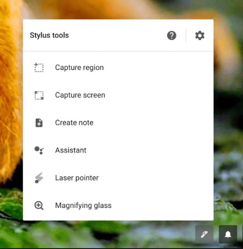Click the Assistant dots icon
The height and width of the screenshot is (249, 243).
coord(39,150)
